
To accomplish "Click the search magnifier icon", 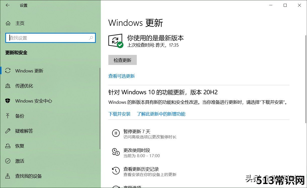I will coord(91,38).
